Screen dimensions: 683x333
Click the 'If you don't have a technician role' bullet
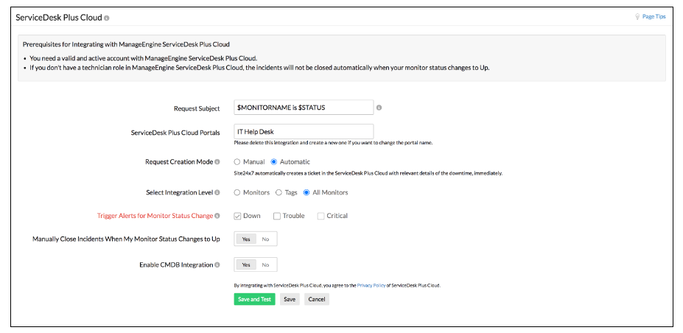pos(259,69)
